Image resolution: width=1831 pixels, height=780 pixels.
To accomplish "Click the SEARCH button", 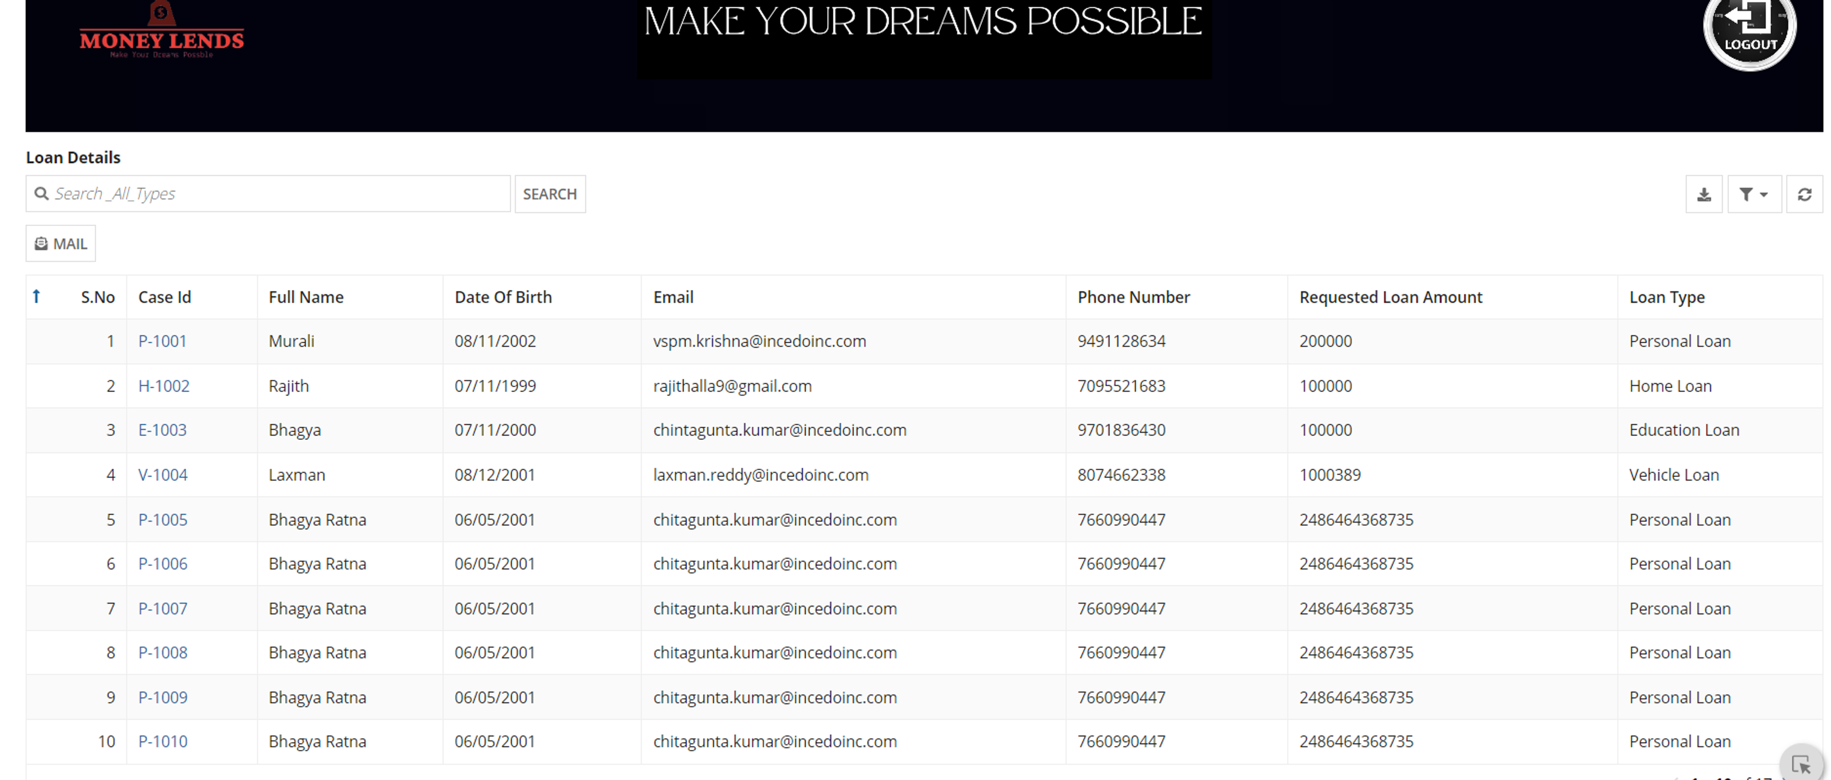I will pyautogui.click(x=550, y=194).
